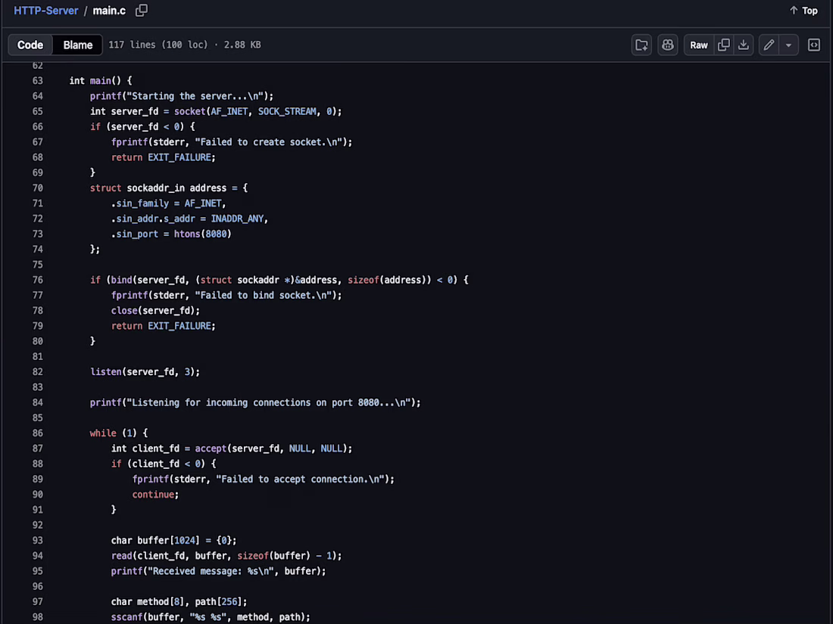833x624 pixels.
Task: Select line number 86
Action: click(37, 433)
